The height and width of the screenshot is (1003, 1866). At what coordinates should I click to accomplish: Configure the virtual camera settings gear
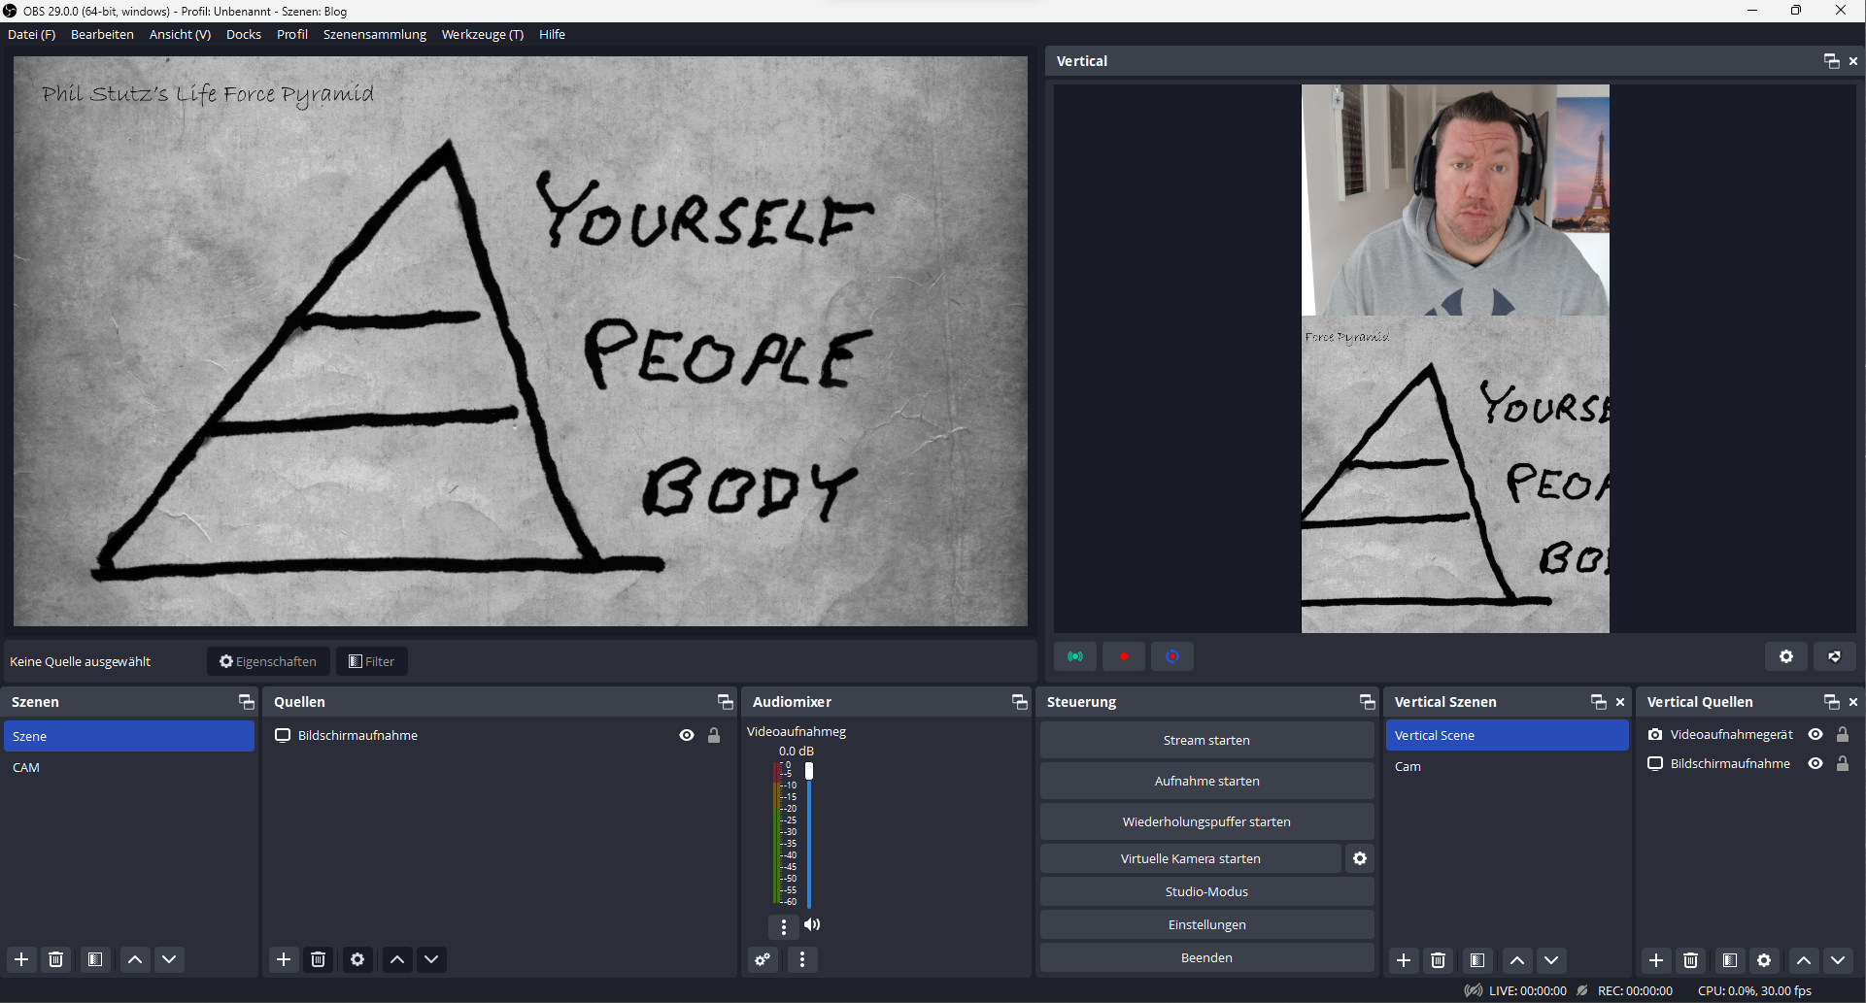(1360, 858)
